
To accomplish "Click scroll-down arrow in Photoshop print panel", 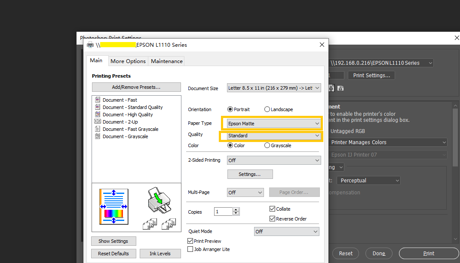I will pyautogui.click(x=455, y=239).
